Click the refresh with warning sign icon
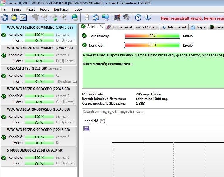The height and width of the screenshot is (177, 224). point(14,18)
